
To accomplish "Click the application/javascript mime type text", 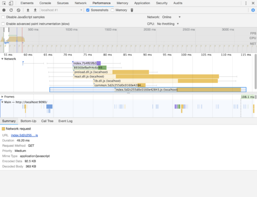I will click(35, 156).
